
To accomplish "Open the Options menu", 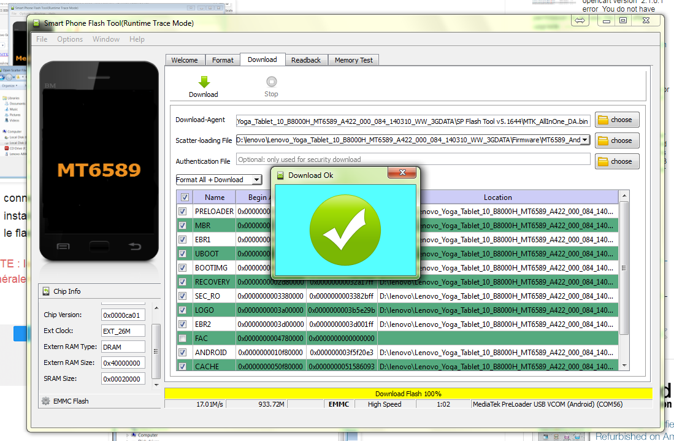I will click(70, 39).
